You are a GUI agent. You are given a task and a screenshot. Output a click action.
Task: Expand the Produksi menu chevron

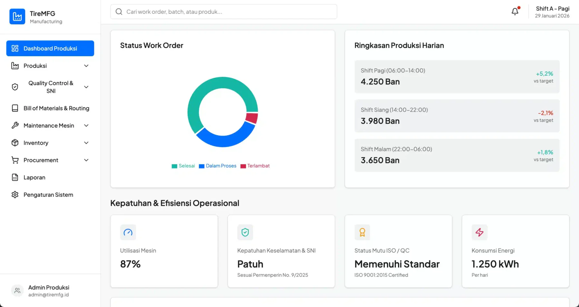[x=86, y=66]
